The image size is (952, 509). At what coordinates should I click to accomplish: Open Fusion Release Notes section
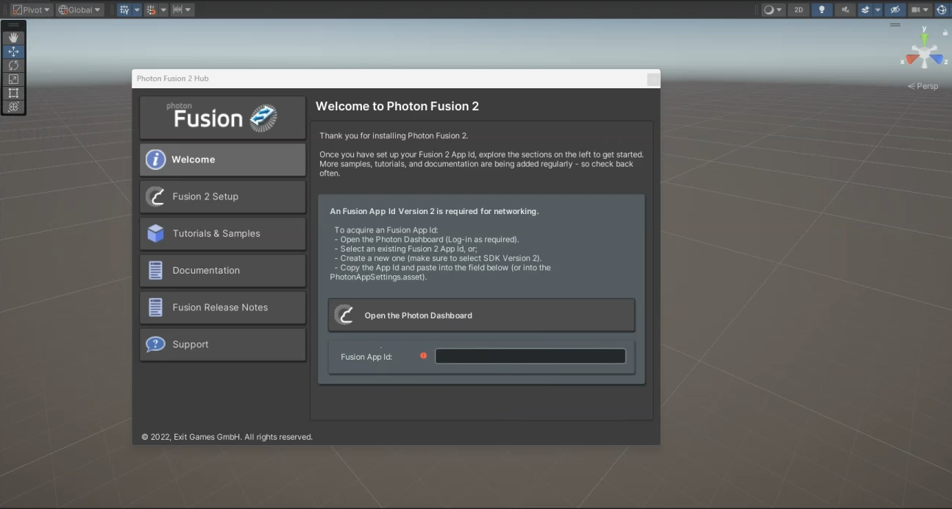pos(222,307)
